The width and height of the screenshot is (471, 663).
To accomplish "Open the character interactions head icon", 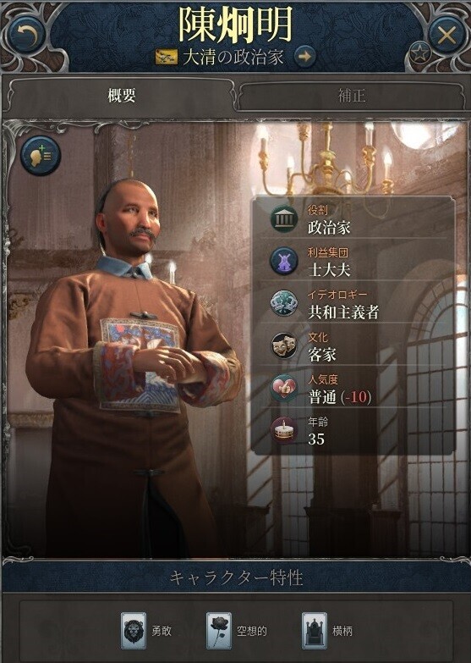I will tap(41, 155).
